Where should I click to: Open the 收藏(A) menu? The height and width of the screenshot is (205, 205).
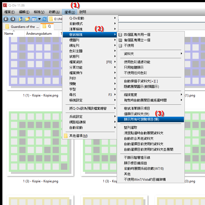54,12
